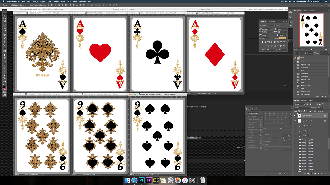Open the Normal blend mode dropdown
330x185 pixels.
point(302,108)
